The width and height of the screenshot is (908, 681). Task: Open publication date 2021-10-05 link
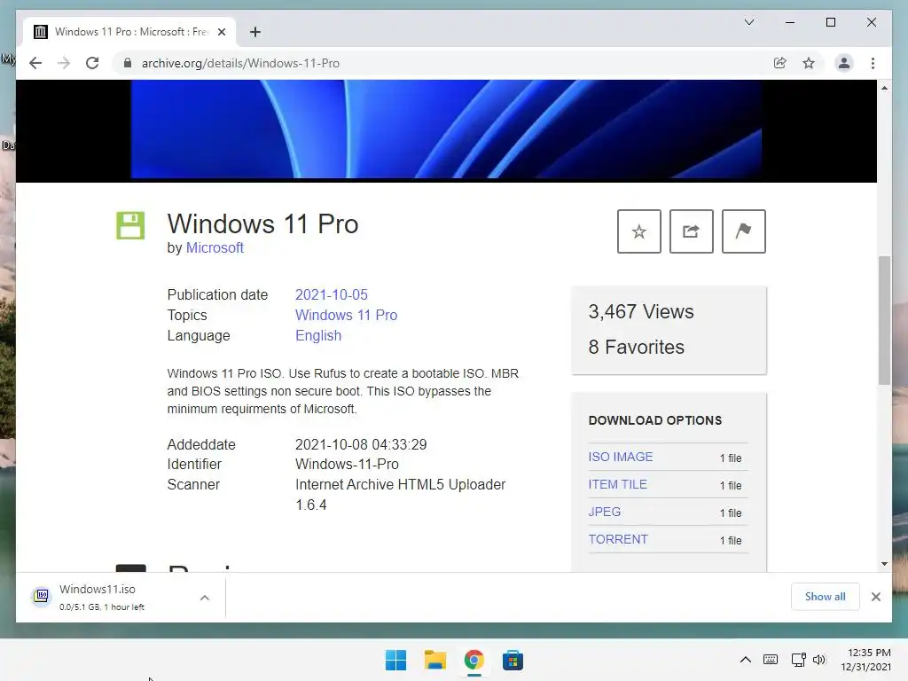(332, 294)
